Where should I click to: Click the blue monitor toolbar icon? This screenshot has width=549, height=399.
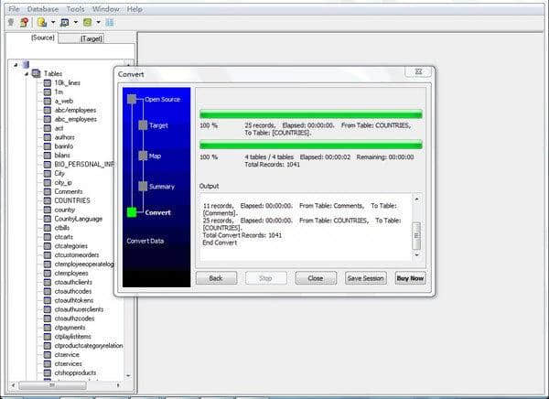click(64, 21)
